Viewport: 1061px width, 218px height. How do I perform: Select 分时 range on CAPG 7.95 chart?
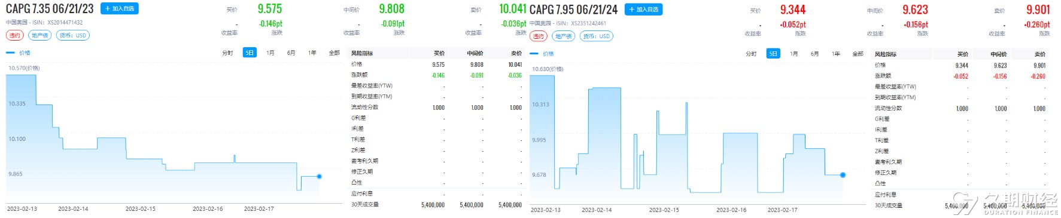(x=752, y=54)
